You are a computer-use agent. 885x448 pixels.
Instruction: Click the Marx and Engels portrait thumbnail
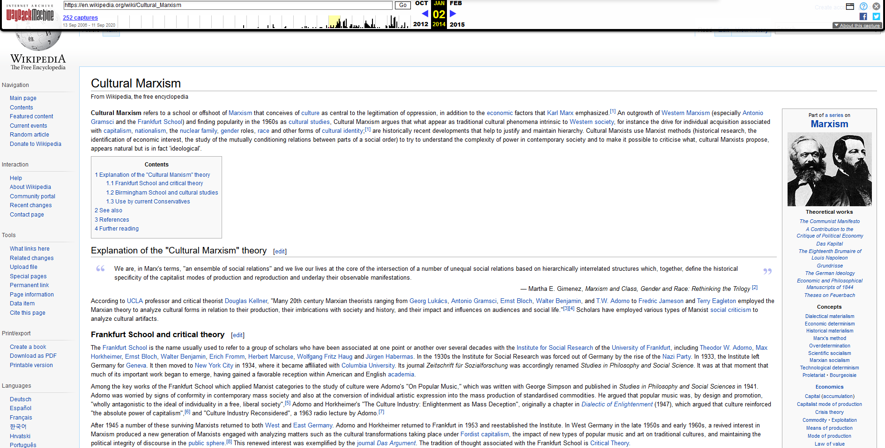click(829, 169)
